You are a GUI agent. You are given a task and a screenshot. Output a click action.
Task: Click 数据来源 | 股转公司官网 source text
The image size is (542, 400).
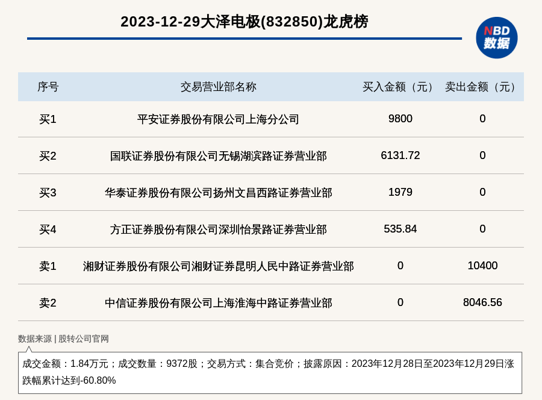(x=63, y=339)
